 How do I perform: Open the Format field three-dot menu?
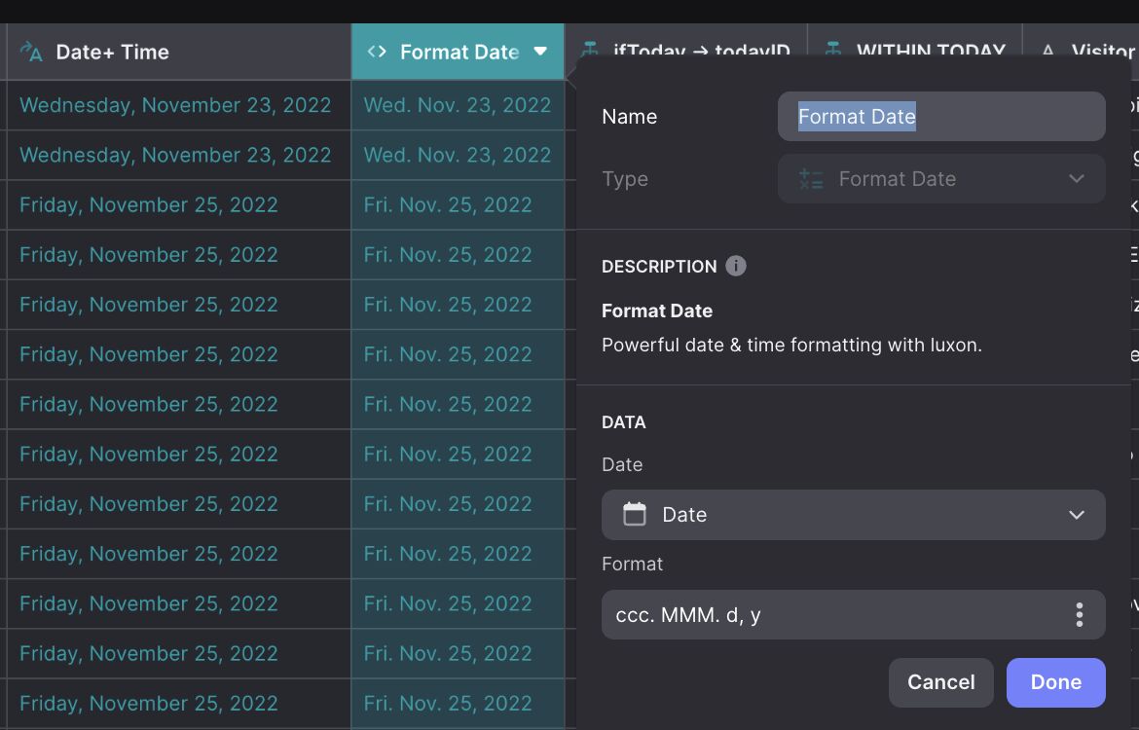pos(1079,614)
